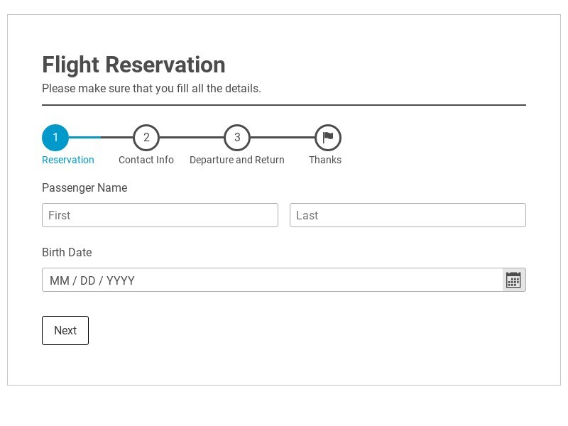Select the Thanks step label
Viewport: 568px width, 426px height.
pyautogui.click(x=325, y=160)
